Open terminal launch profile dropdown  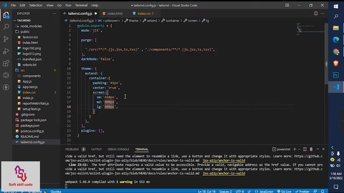pyautogui.click(x=299, y=149)
